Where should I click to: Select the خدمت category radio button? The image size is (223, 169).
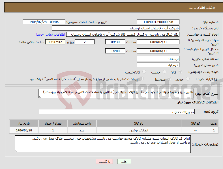164,72
